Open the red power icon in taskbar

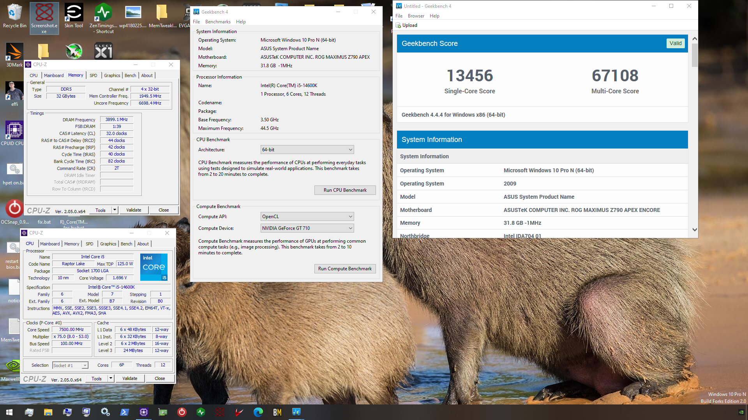click(182, 412)
